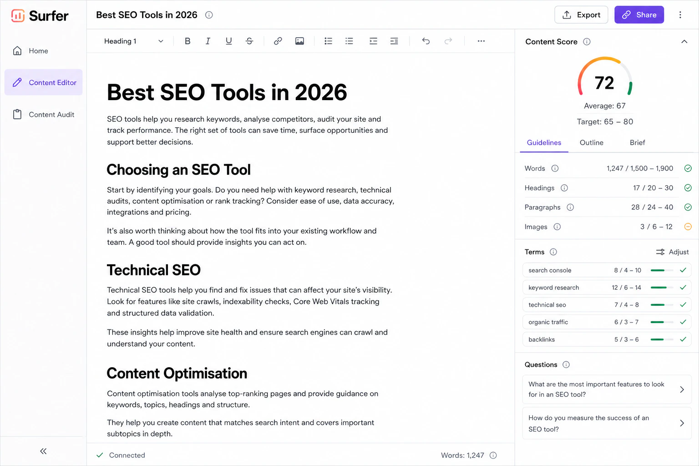Screen dimensions: 699x466
Task: Collapse the Content Score panel
Action: pyautogui.click(x=684, y=42)
